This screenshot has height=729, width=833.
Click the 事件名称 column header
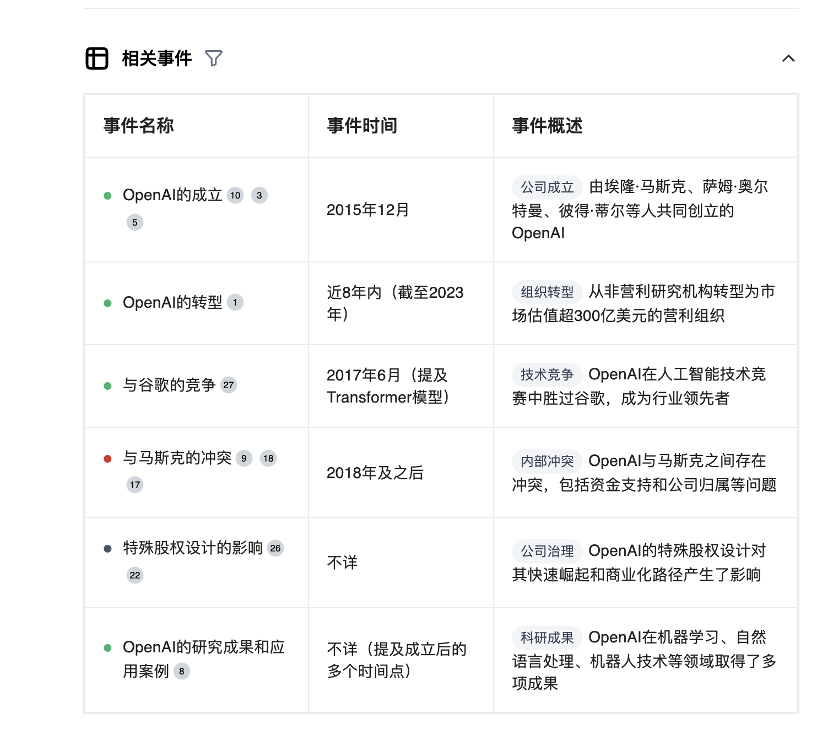point(139,126)
